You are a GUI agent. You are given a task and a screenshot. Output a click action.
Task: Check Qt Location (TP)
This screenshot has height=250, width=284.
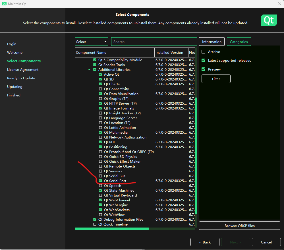click(100, 123)
